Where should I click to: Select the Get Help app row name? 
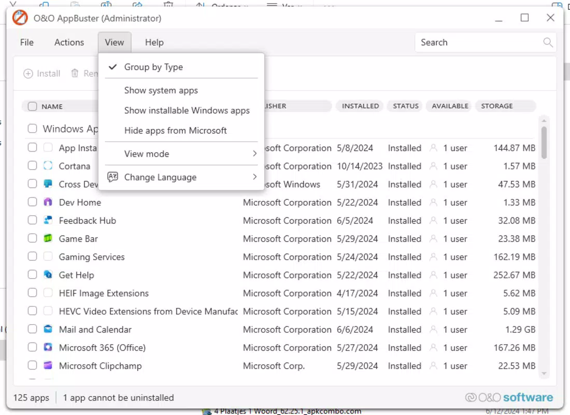76,275
